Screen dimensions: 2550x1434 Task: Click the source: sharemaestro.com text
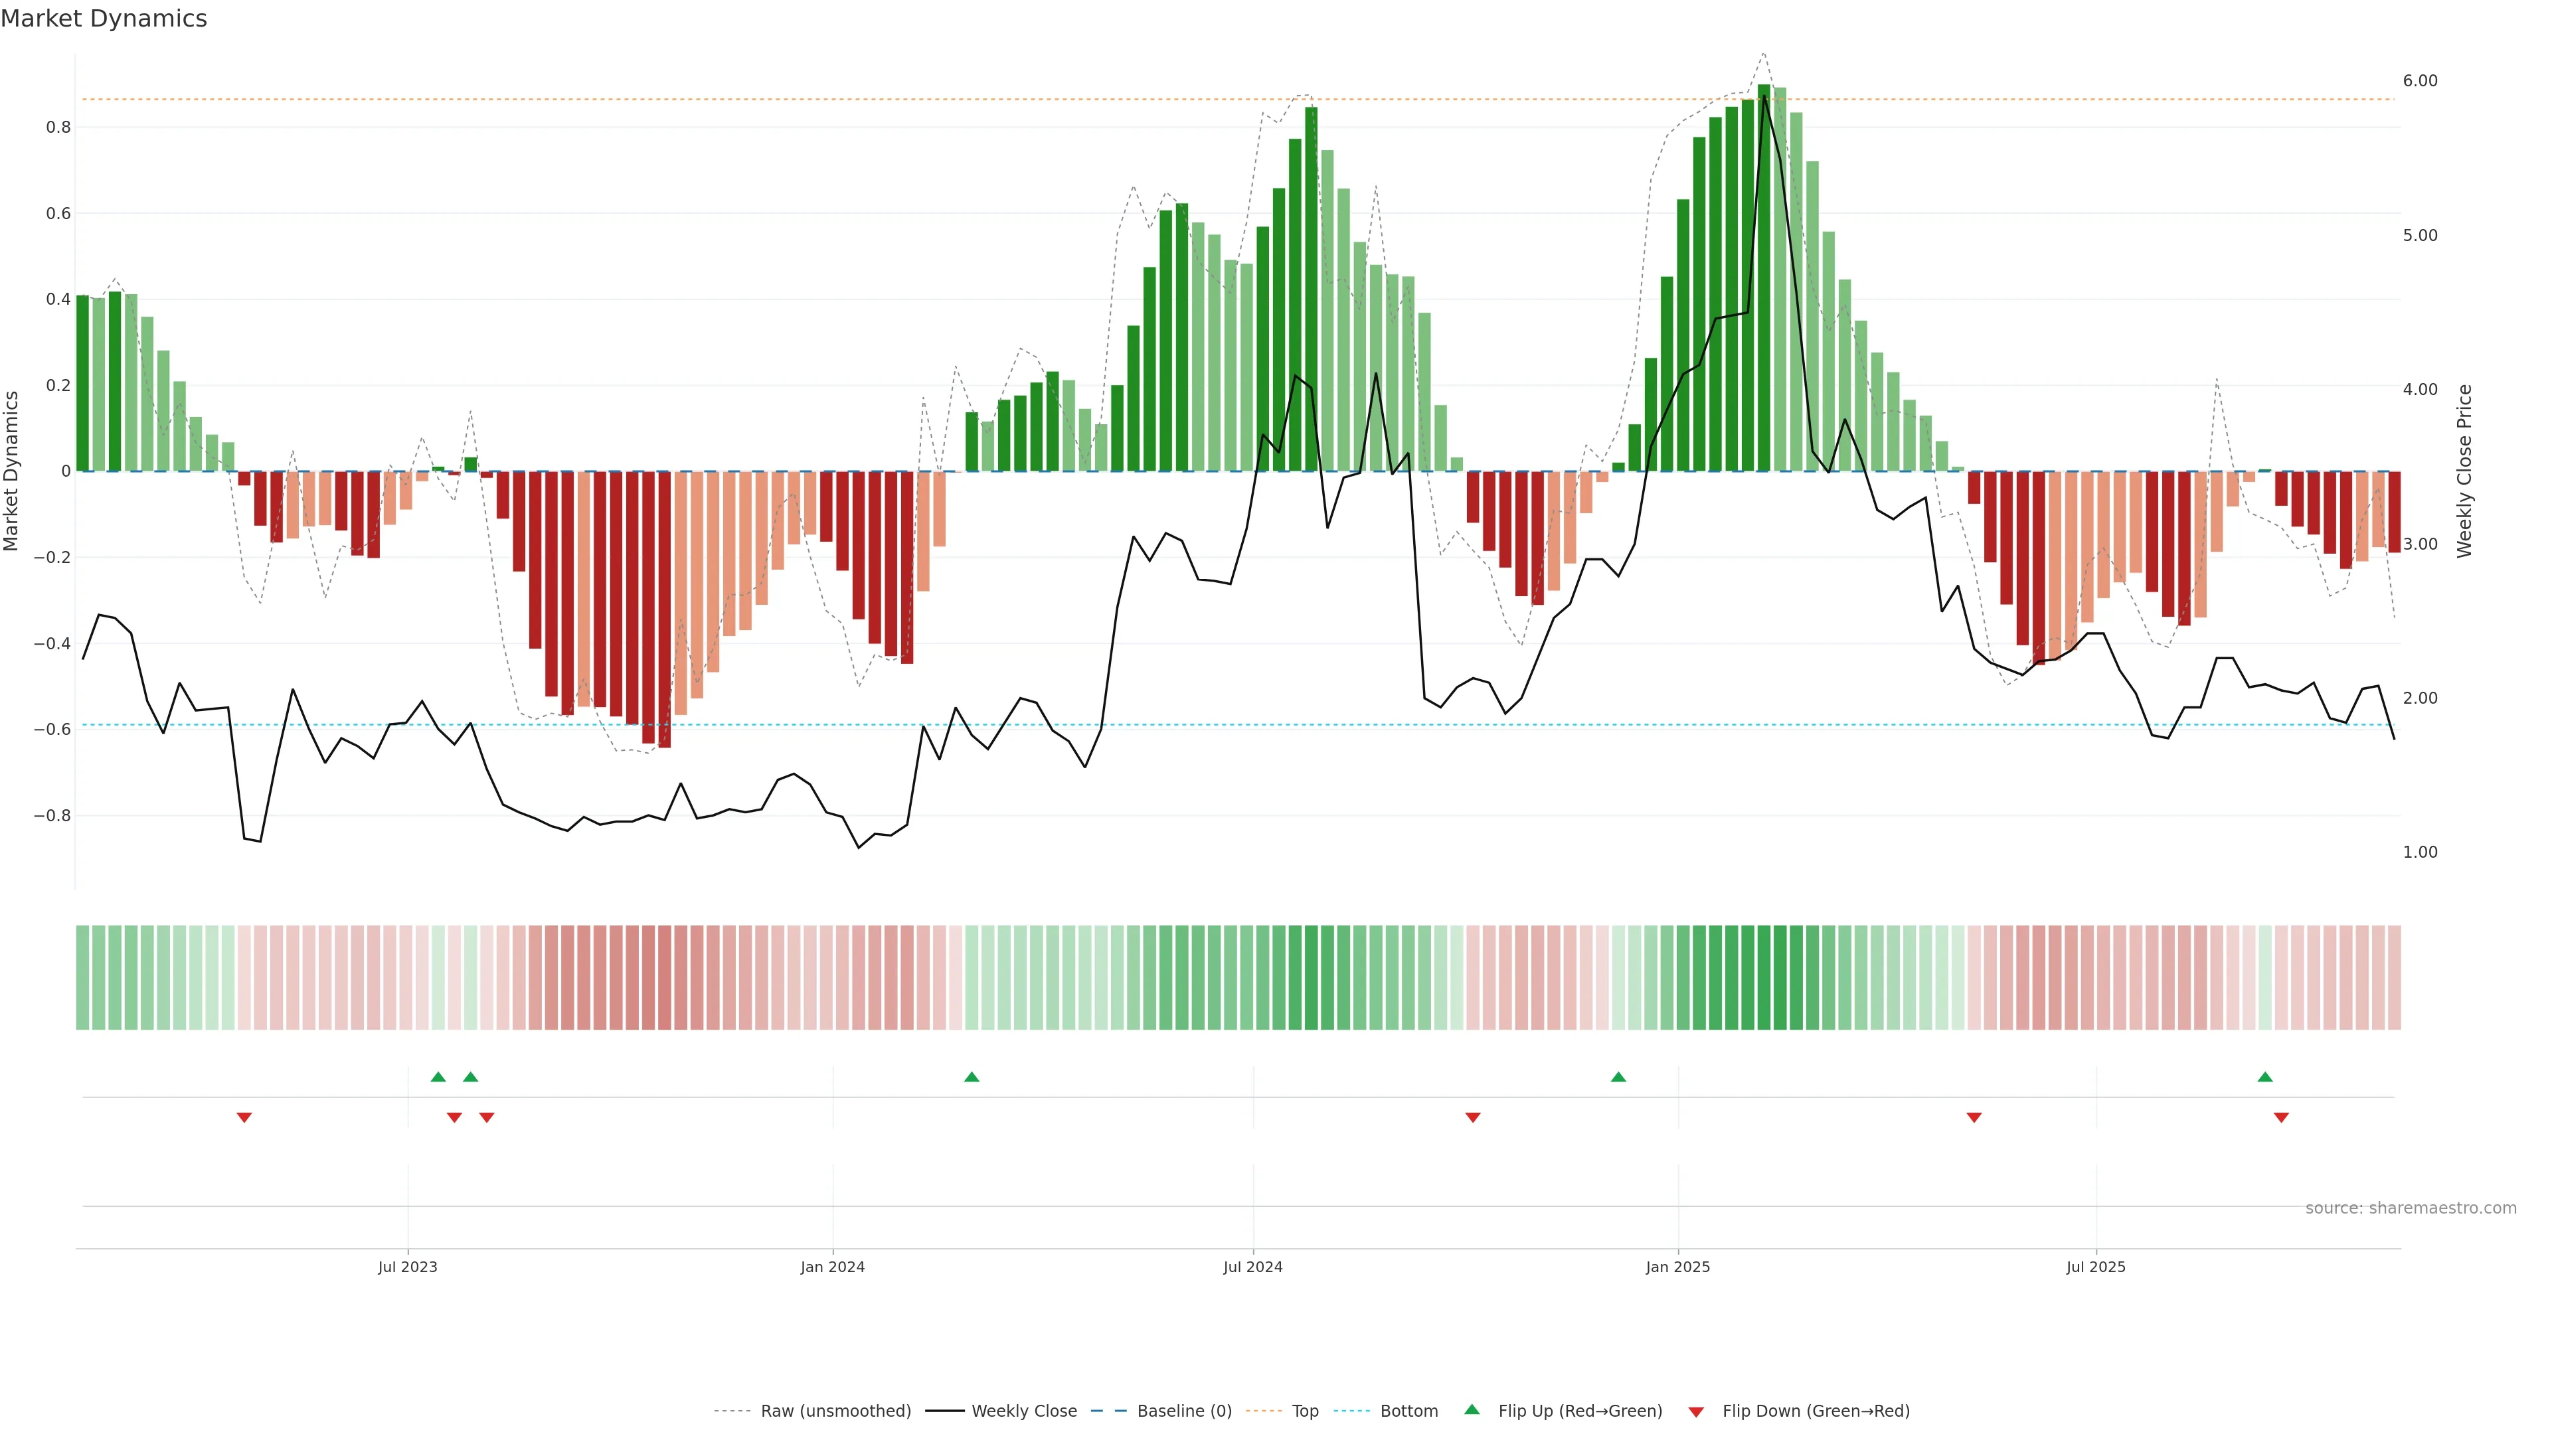tap(2411, 1208)
